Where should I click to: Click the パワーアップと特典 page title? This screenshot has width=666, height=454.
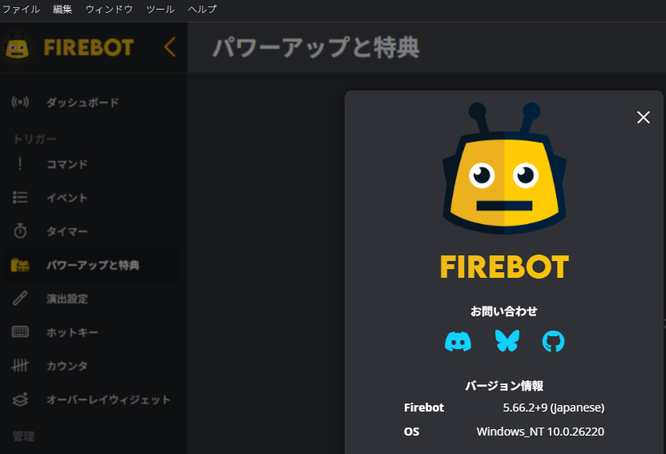click(x=316, y=47)
